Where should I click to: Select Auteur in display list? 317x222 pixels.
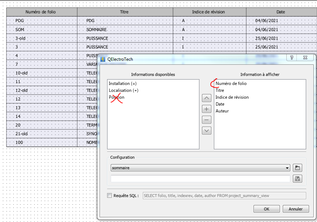click(x=222, y=111)
